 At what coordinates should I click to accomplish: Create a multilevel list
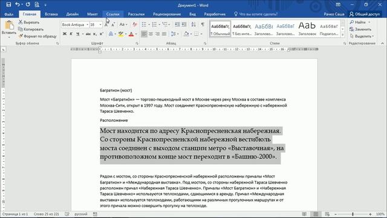pyautogui.click(x=165, y=24)
